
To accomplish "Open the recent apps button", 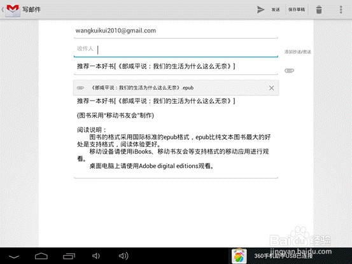I will (x=69, y=256).
